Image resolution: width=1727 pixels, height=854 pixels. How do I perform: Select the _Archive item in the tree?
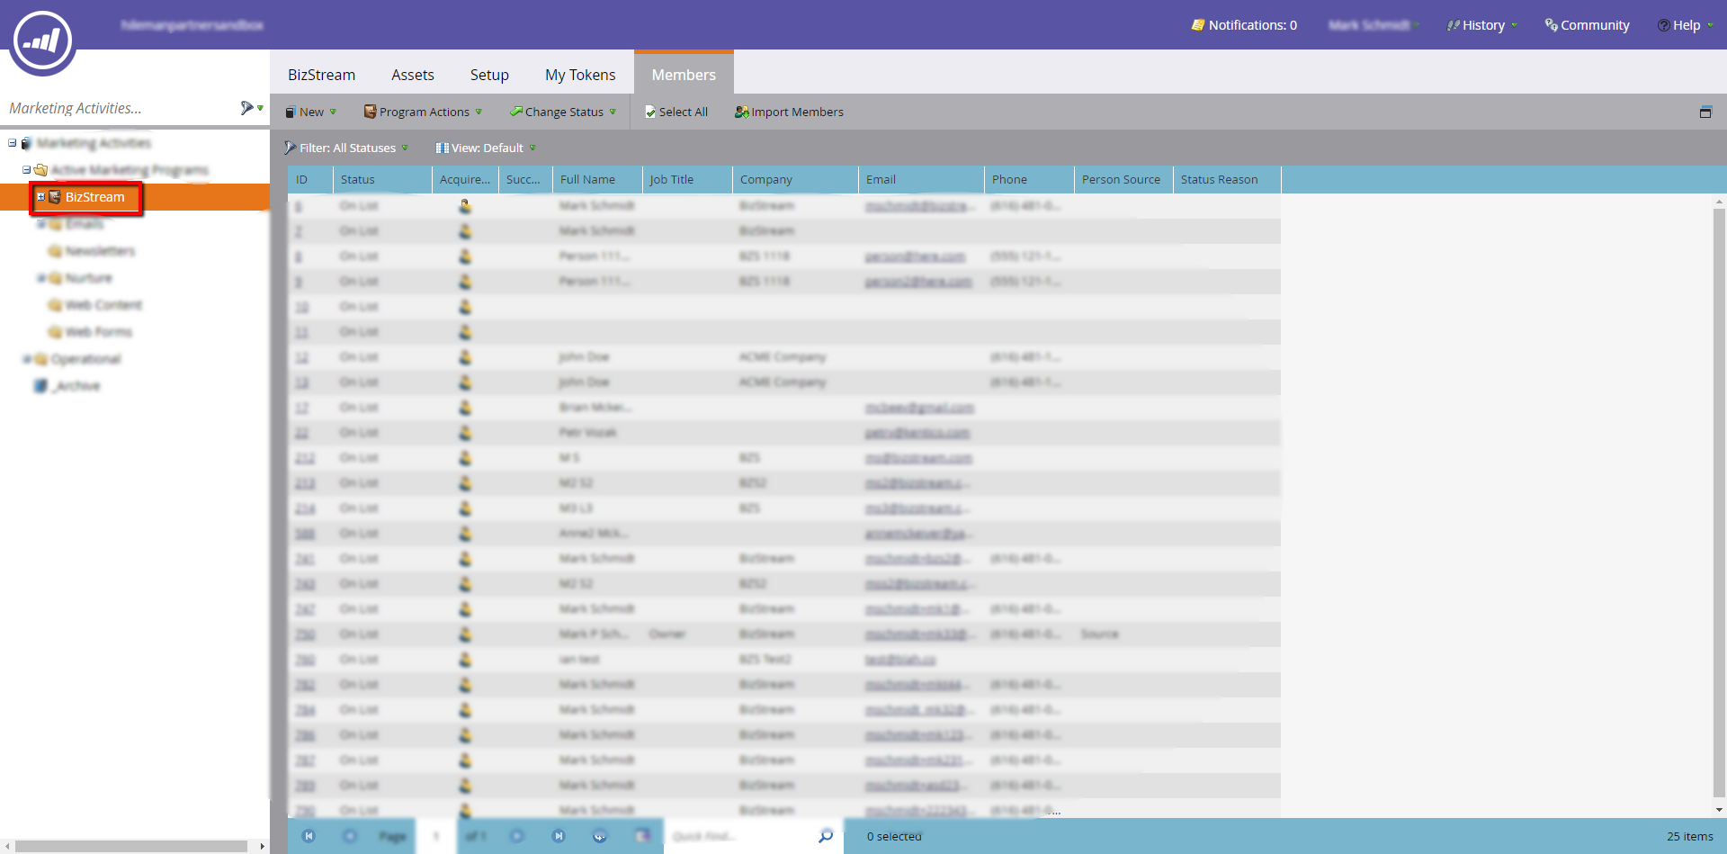pyautogui.click(x=76, y=386)
